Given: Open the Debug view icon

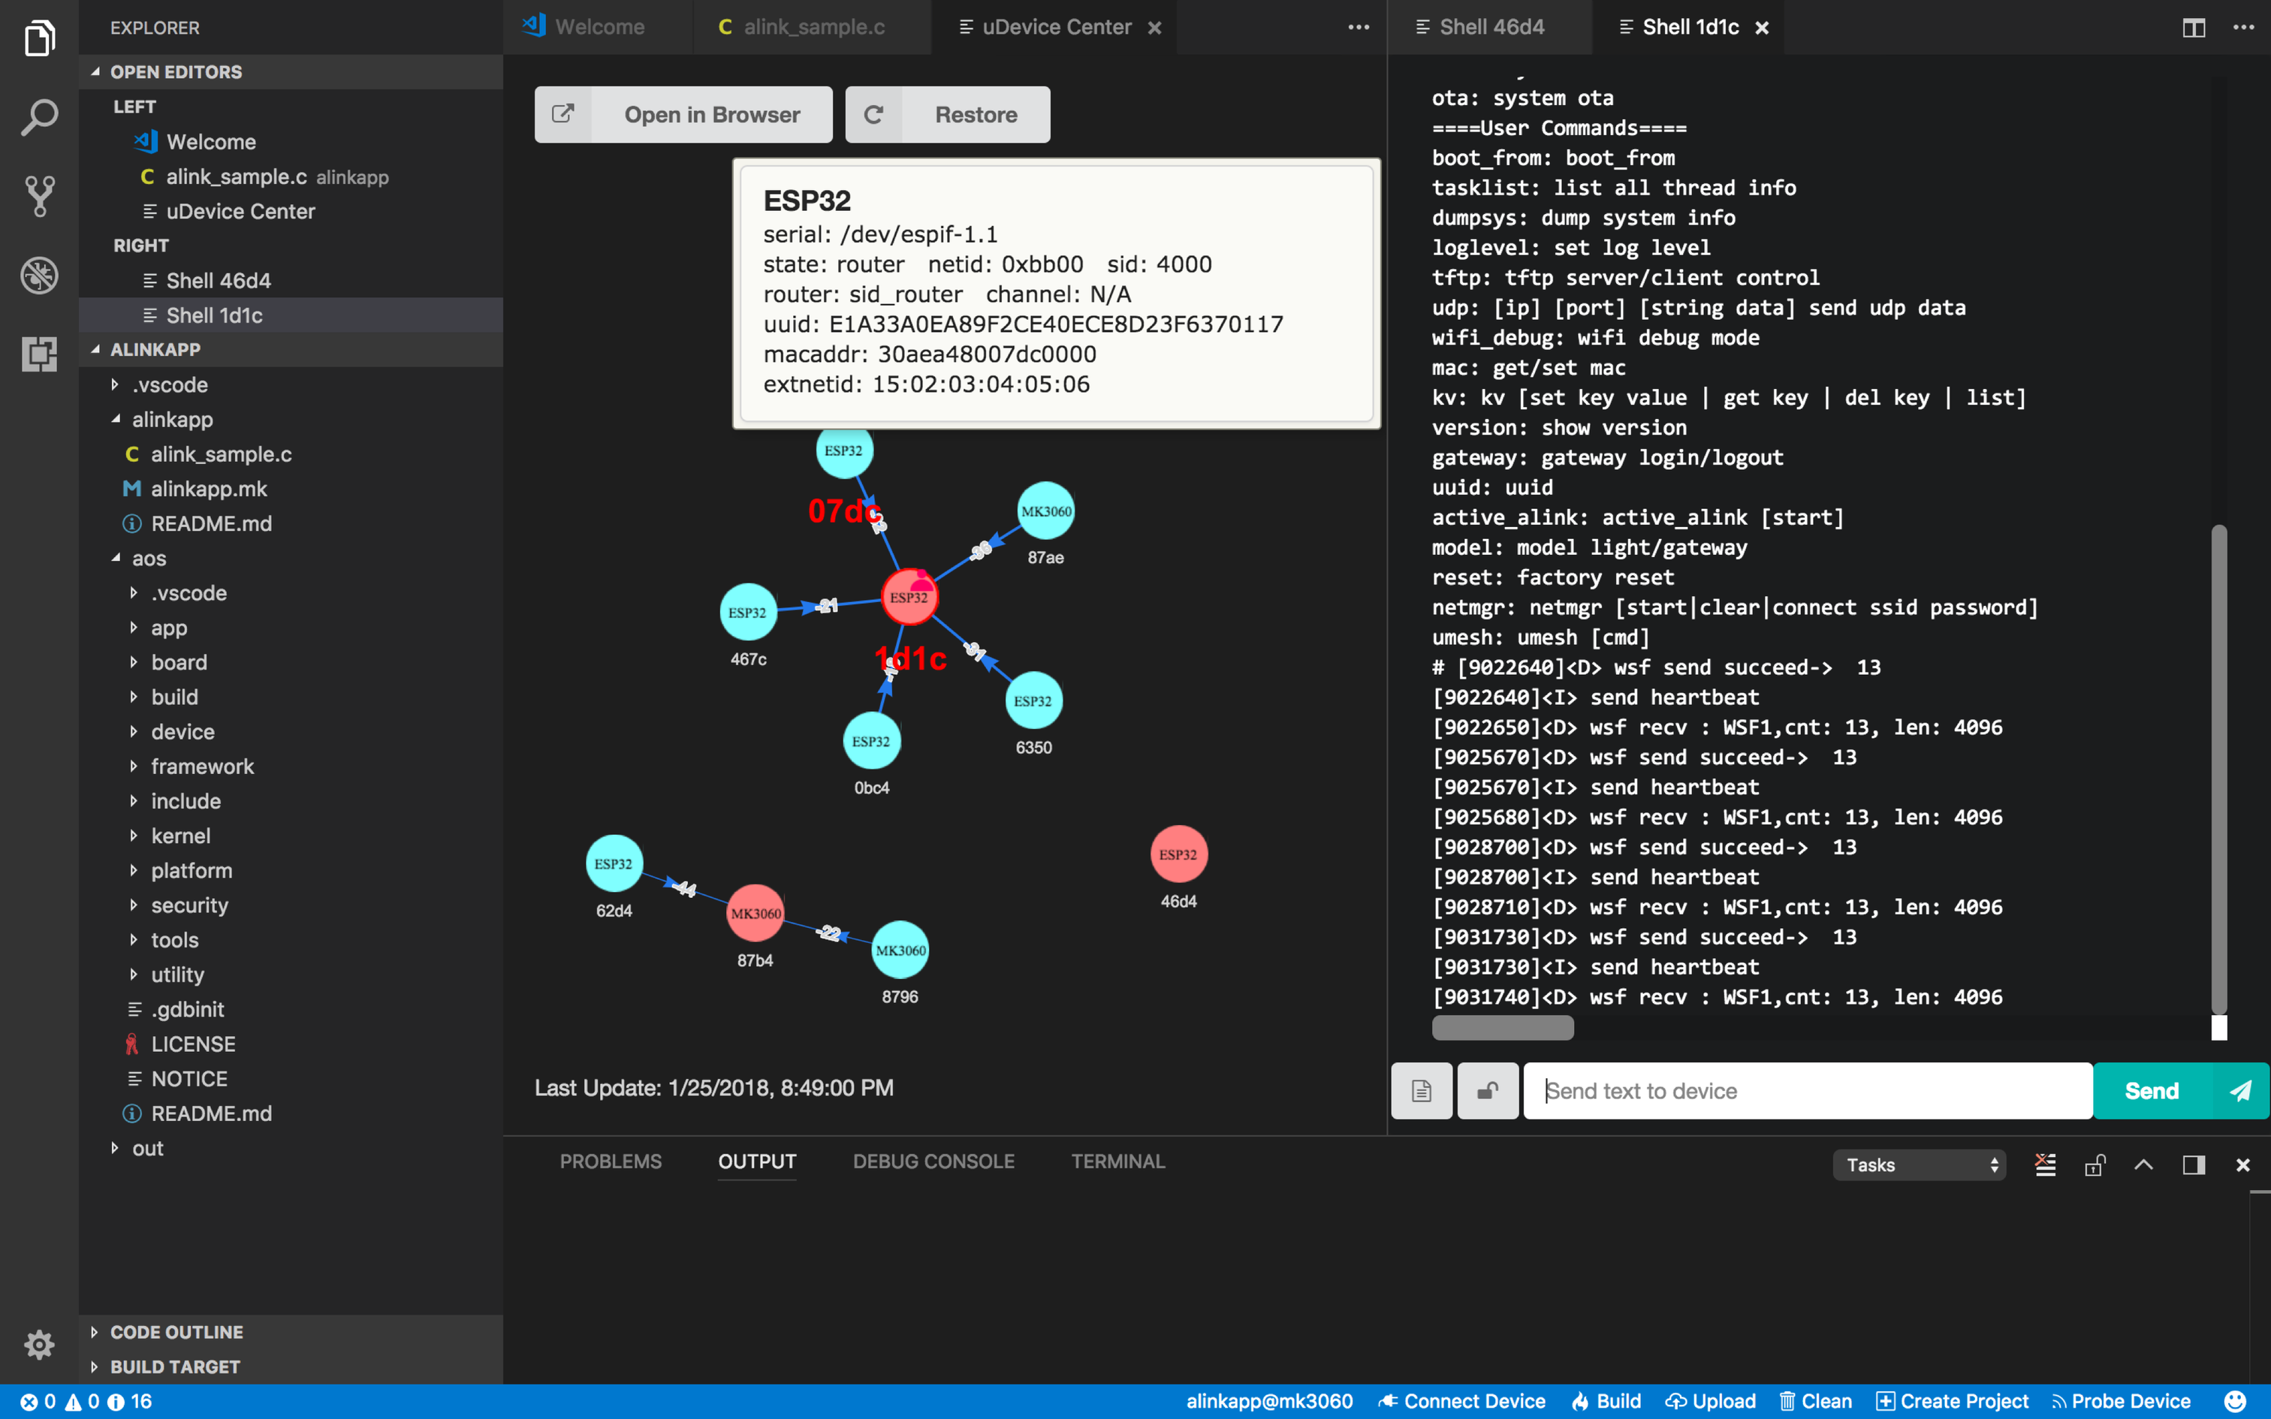Looking at the screenshot, I should tap(38, 275).
